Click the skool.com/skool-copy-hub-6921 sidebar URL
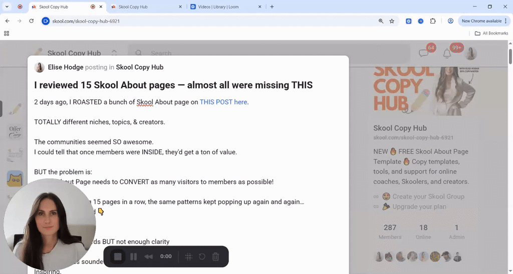The image size is (513, 274). pos(413,138)
